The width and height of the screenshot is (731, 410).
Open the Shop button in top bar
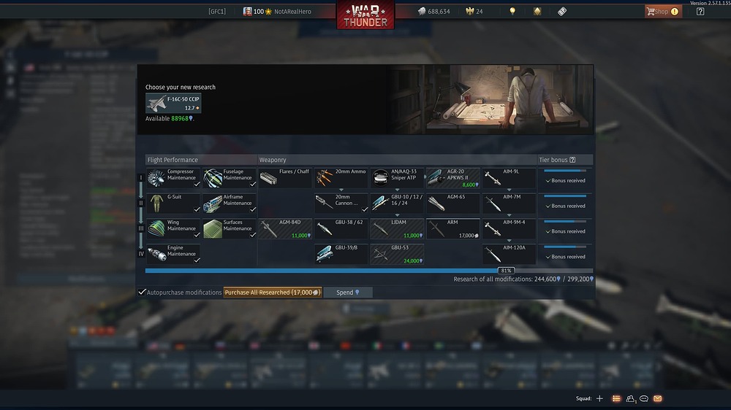(x=663, y=11)
